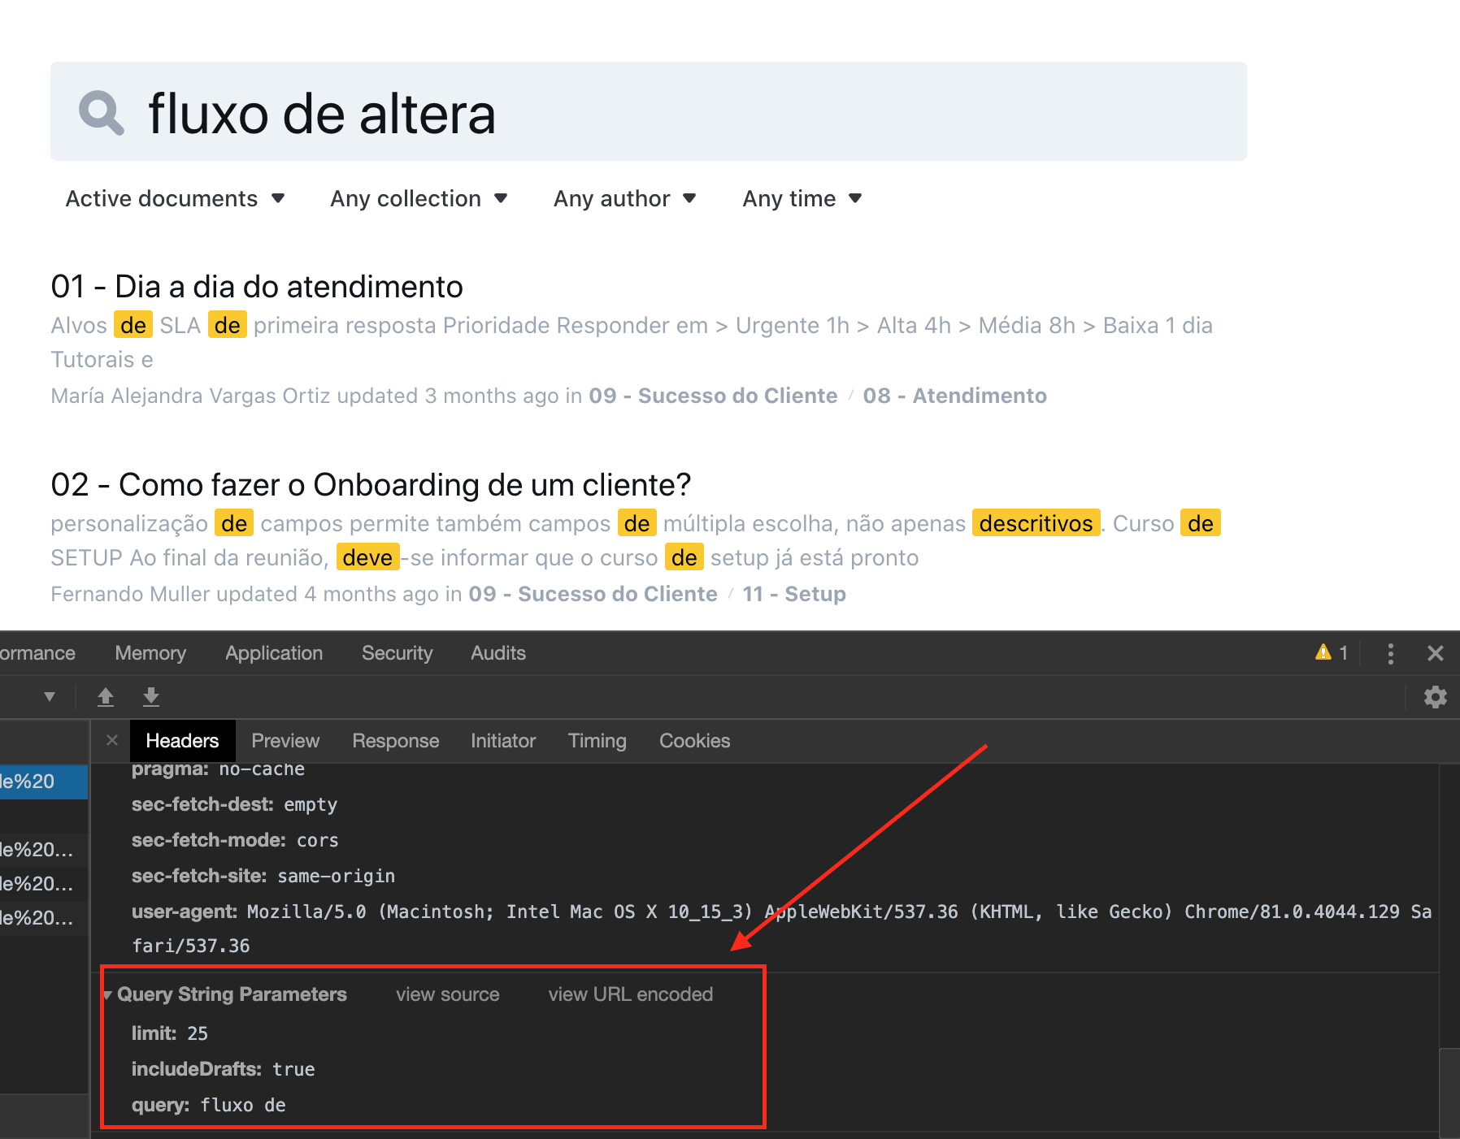This screenshot has width=1460, height=1139.
Task: Click "09 - Sucesso do Cliente" link in first result
Action: tap(713, 396)
